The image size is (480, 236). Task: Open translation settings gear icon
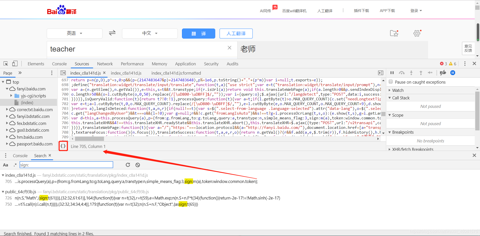tap(417, 33)
